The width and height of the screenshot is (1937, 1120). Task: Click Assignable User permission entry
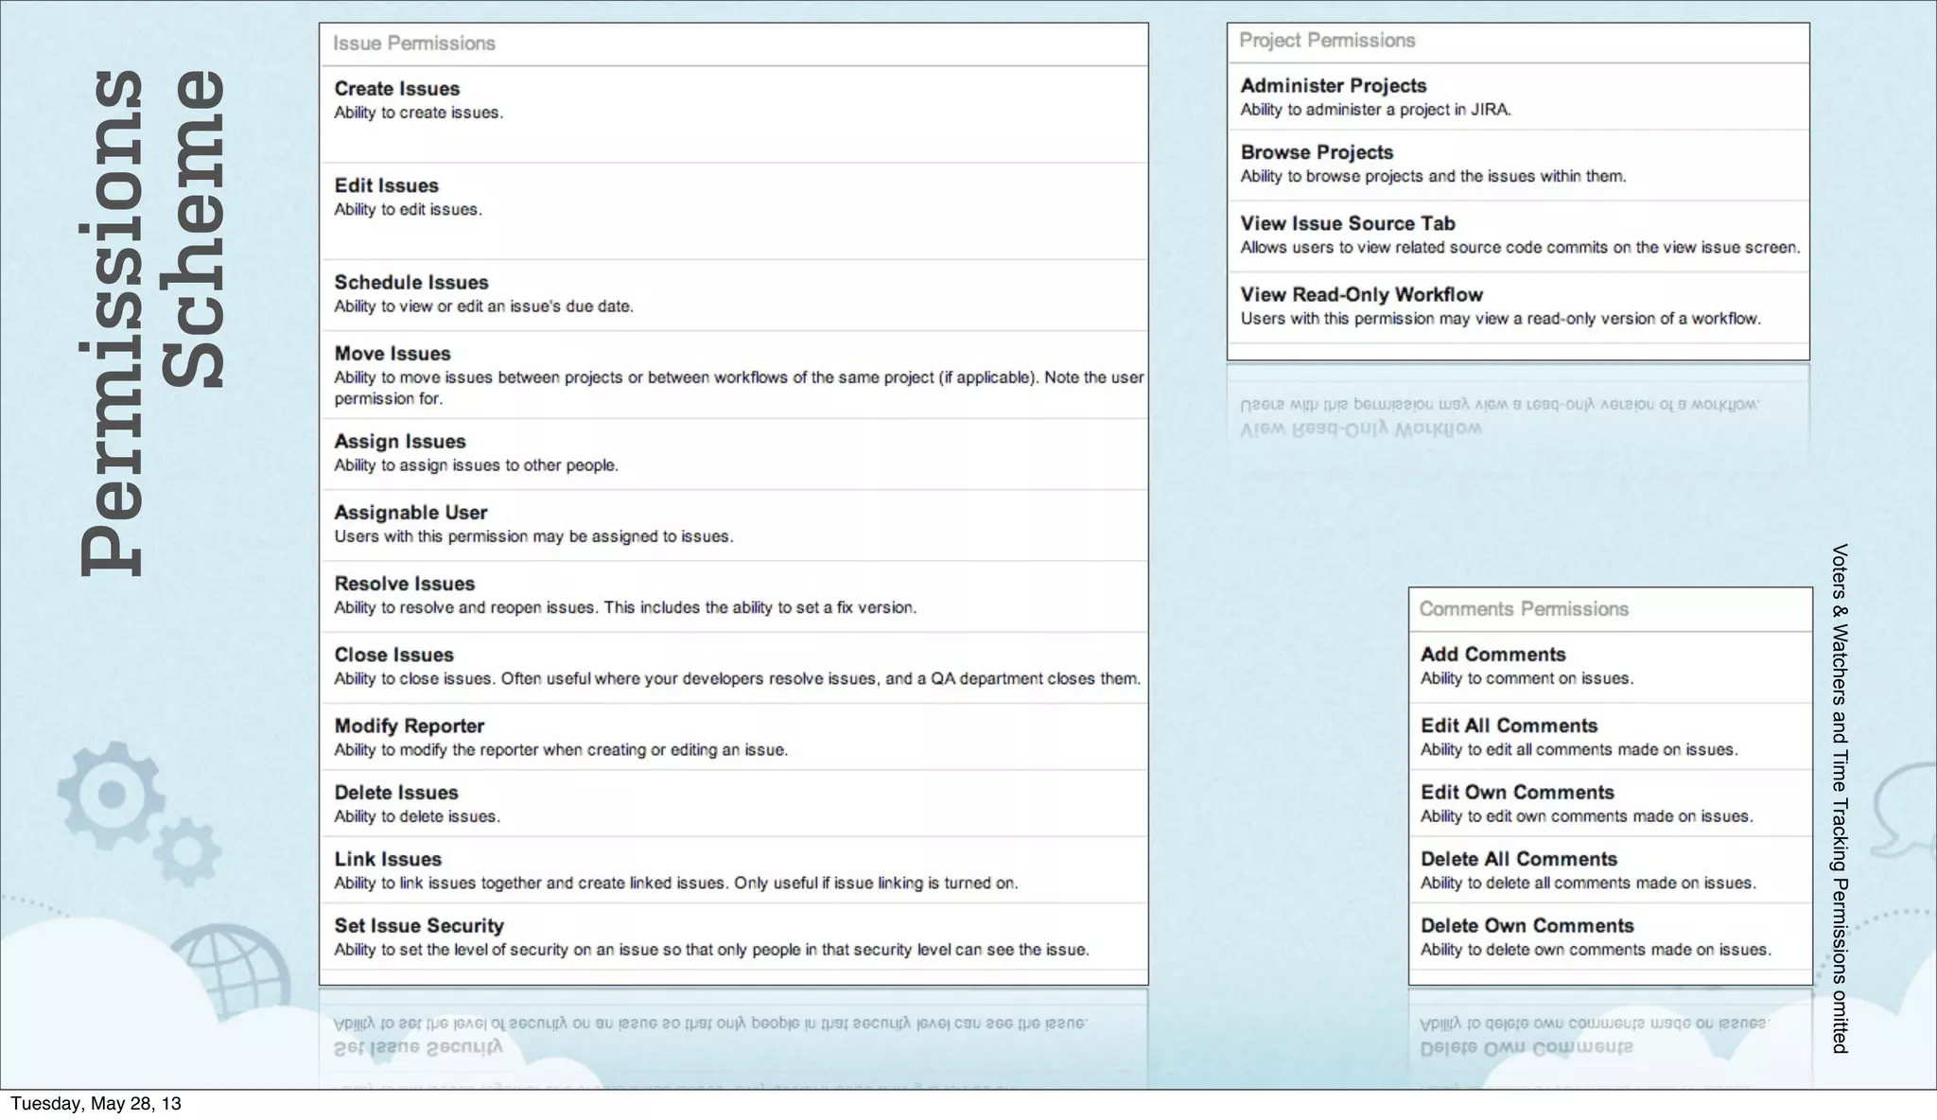[x=410, y=513]
